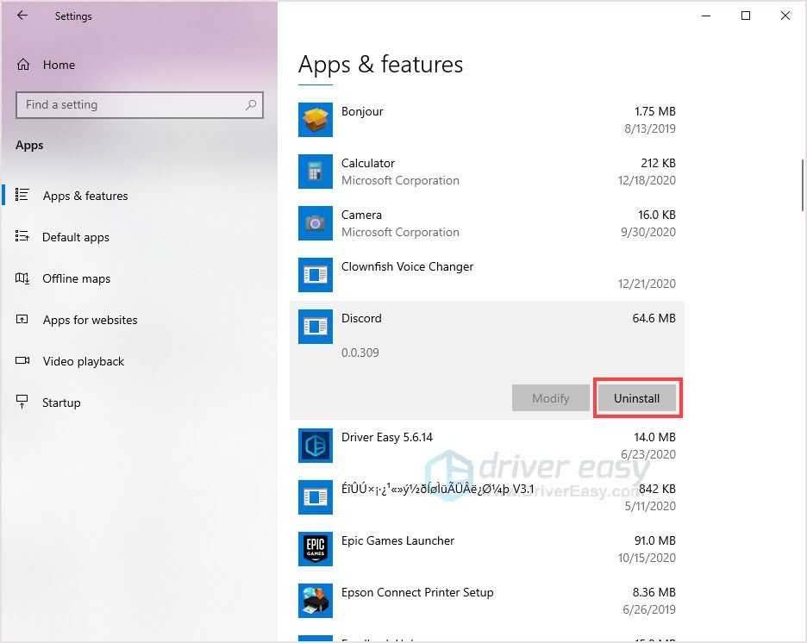807x643 pixels.
Task: Click Camera size 16.0 KB
Action: point(657,215)
